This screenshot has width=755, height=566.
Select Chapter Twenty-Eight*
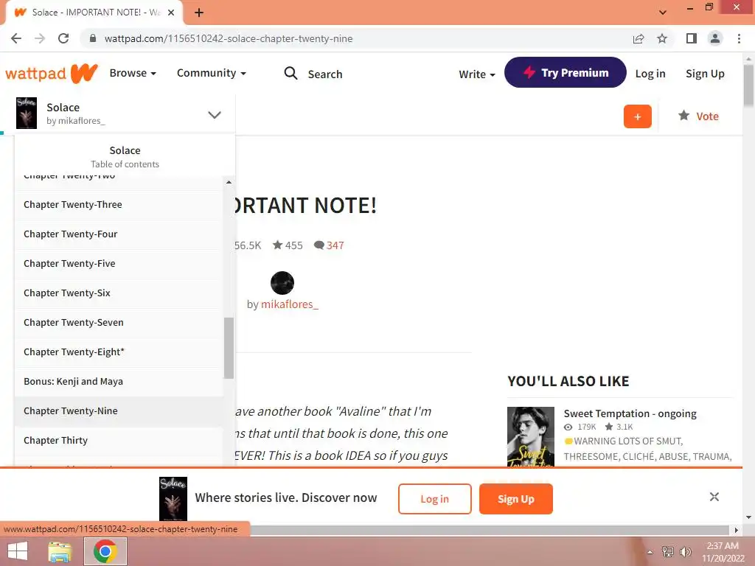pyautogui.click(x=119, y=352)
